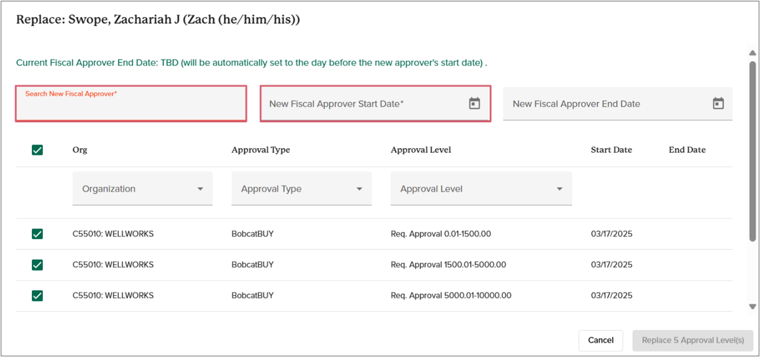Expand the Approval Level filter dropdown
The image size is (760, 357).
481,189
